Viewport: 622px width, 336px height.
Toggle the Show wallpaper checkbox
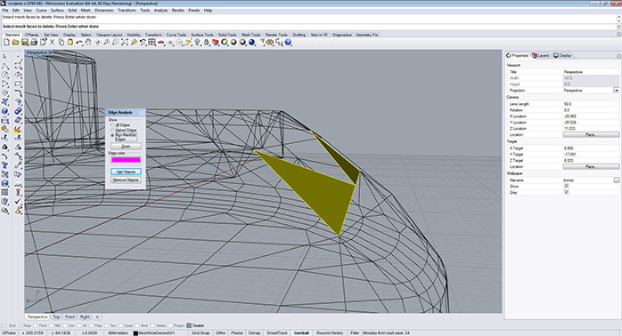click(567, 186)
